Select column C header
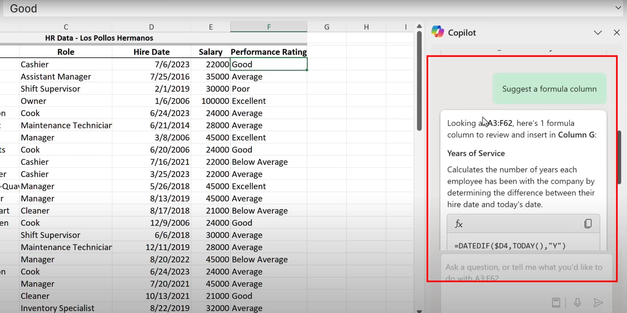 coord(66,27)
